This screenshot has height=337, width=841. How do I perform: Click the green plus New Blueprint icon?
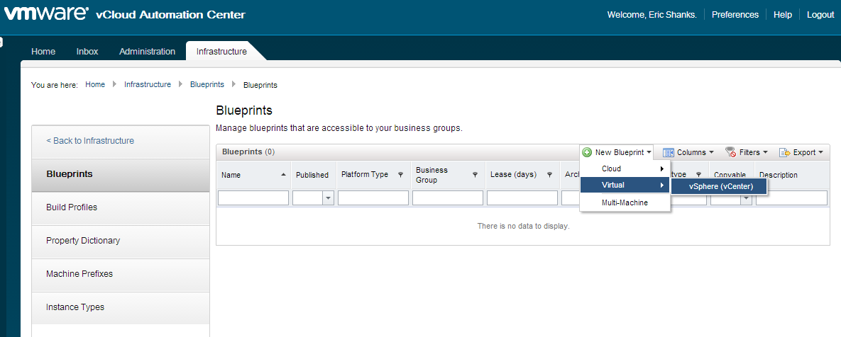tap(587, 152)
